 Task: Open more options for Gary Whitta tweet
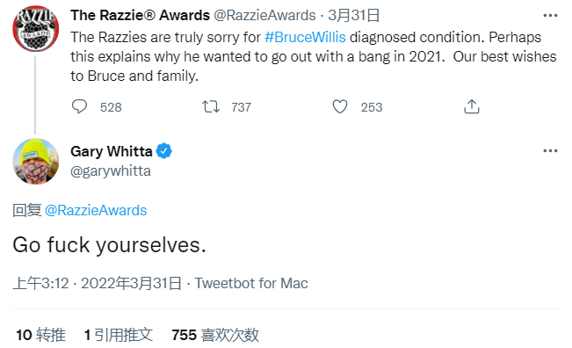tap(550, 150)
